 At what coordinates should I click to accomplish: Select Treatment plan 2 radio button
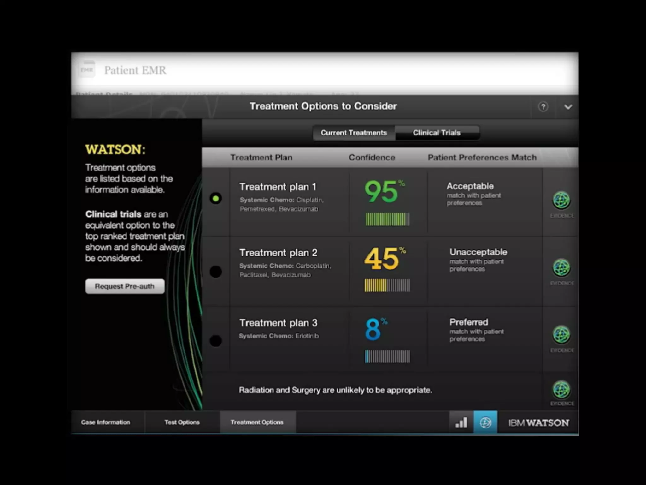216,272
